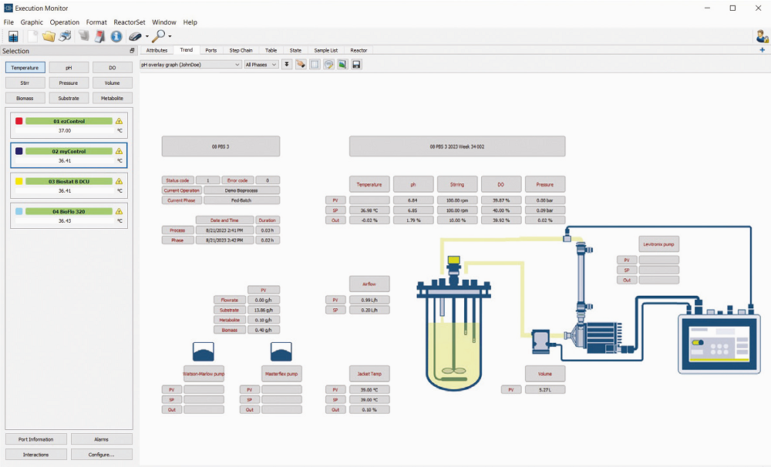771x467 pixels.
Task: Click the printer icon in toolbar
Action: click(x=65, y=36)
